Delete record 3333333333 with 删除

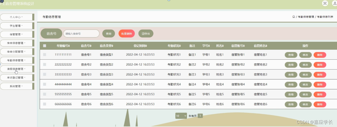point(320,75)
